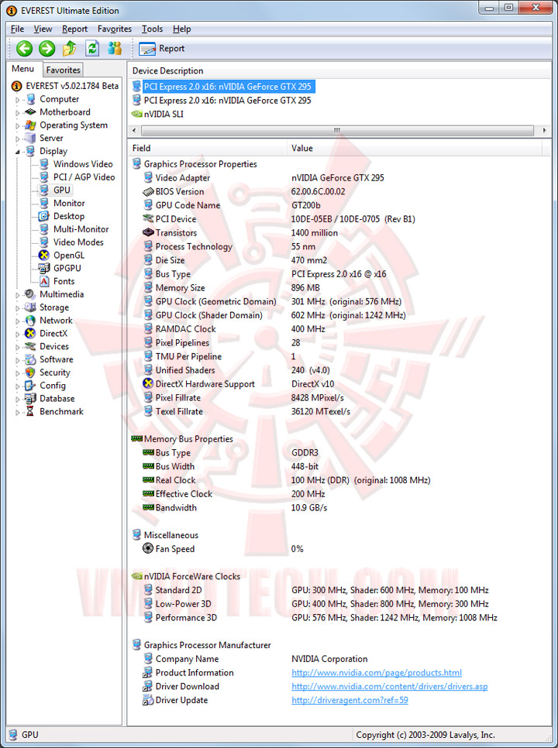Image resolution: width=558 pixels, height=748 pixels.
Task: Click the green Back arrow icon
Action: tap(24, 48)
